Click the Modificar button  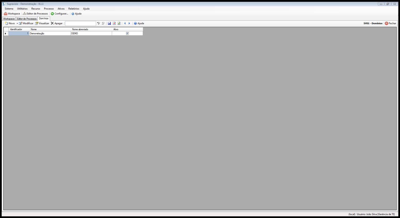pyautogui.click(x=26, y=23)
